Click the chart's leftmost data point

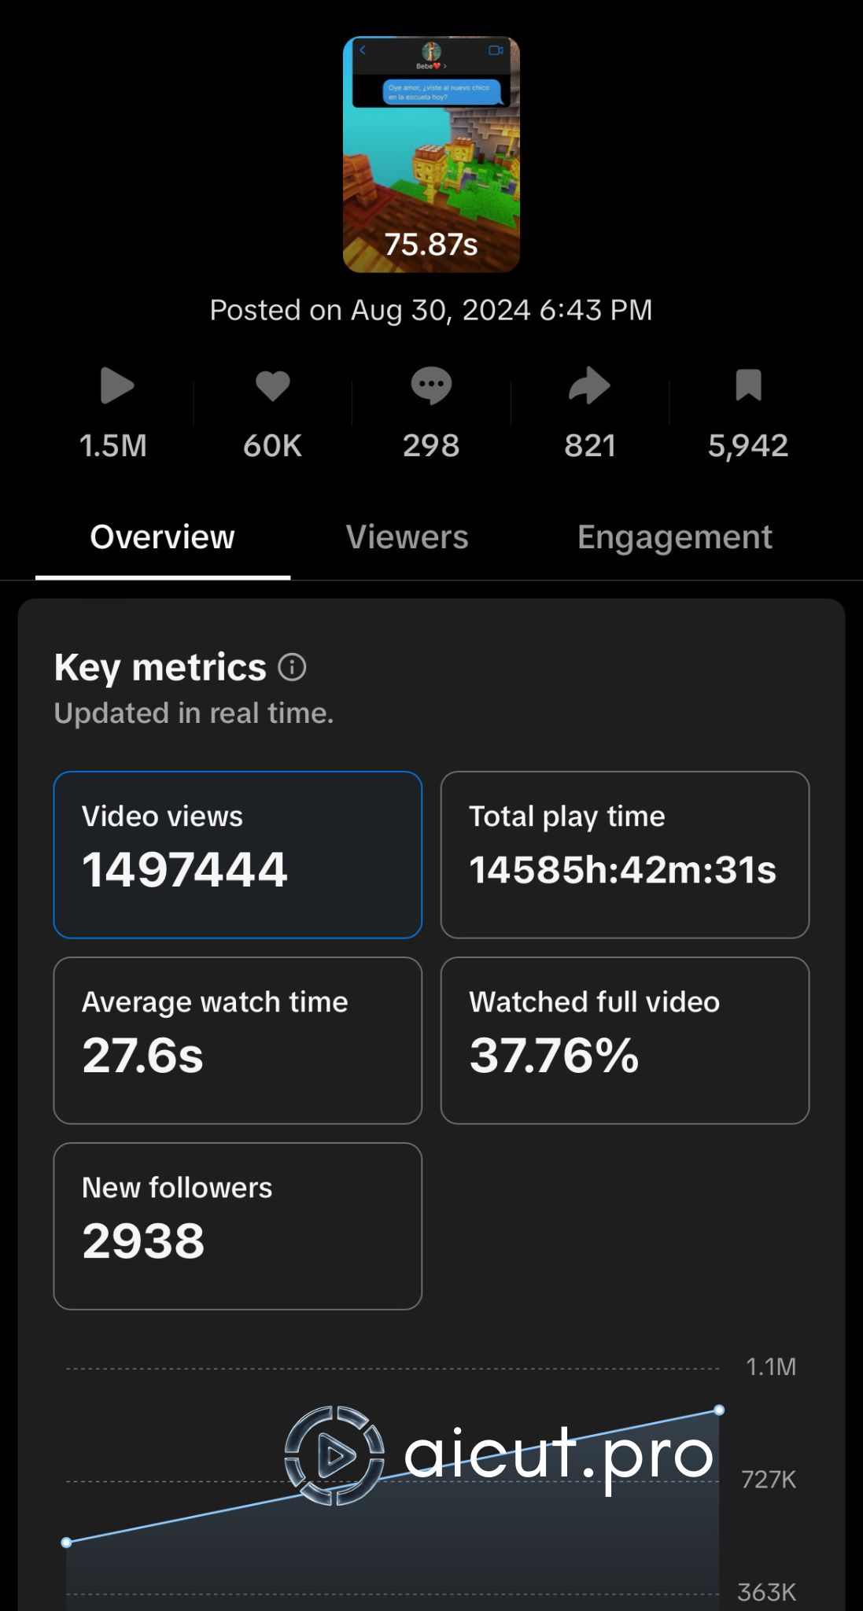[x=67, y=1543]
